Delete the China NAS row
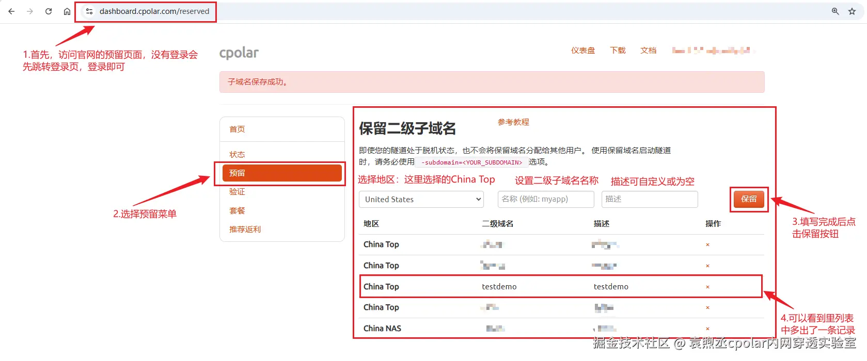The width and height of the screenshot is (867, 361). pyautogui.click(x=707, y=329)
